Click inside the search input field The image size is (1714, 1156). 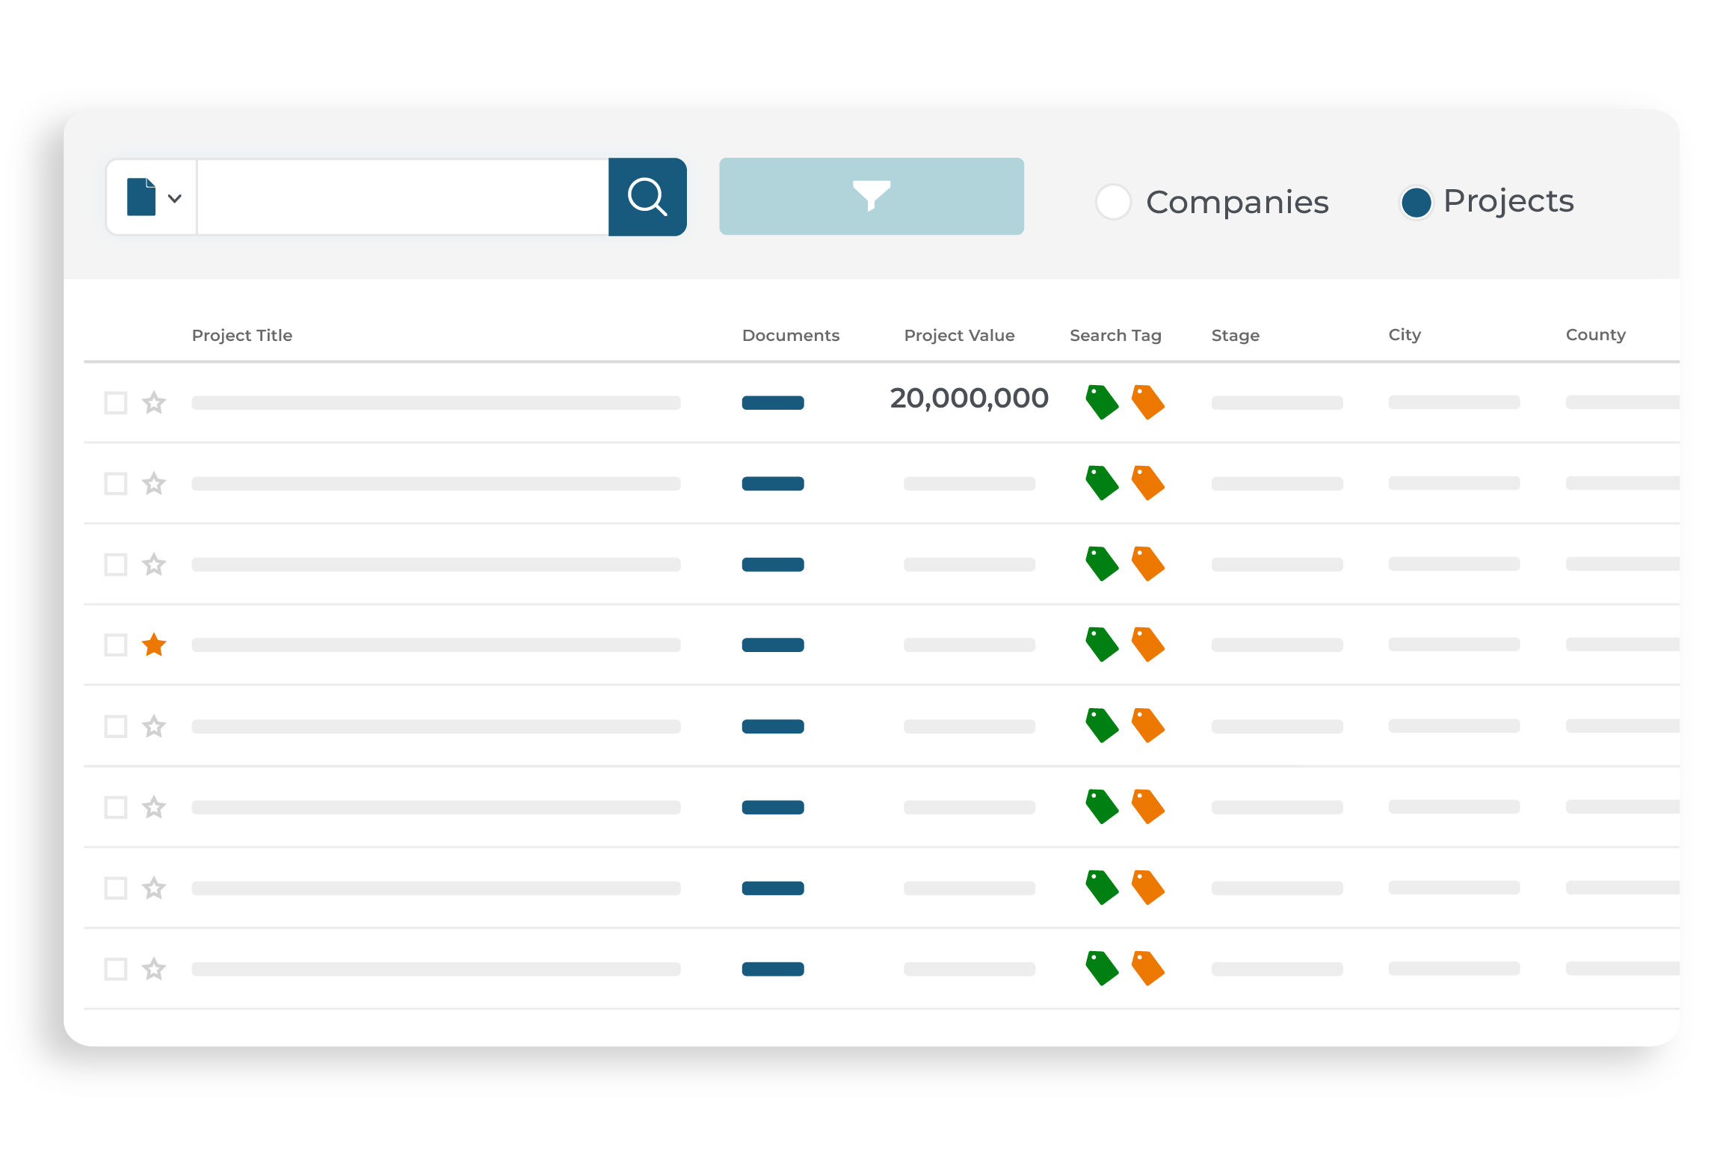click(404, 196)
